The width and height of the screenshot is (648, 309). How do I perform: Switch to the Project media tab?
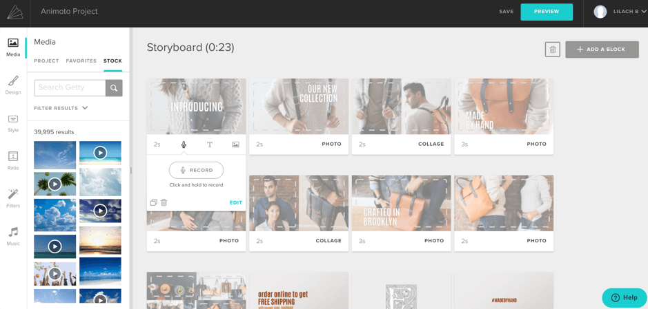(x=46, y=61)
